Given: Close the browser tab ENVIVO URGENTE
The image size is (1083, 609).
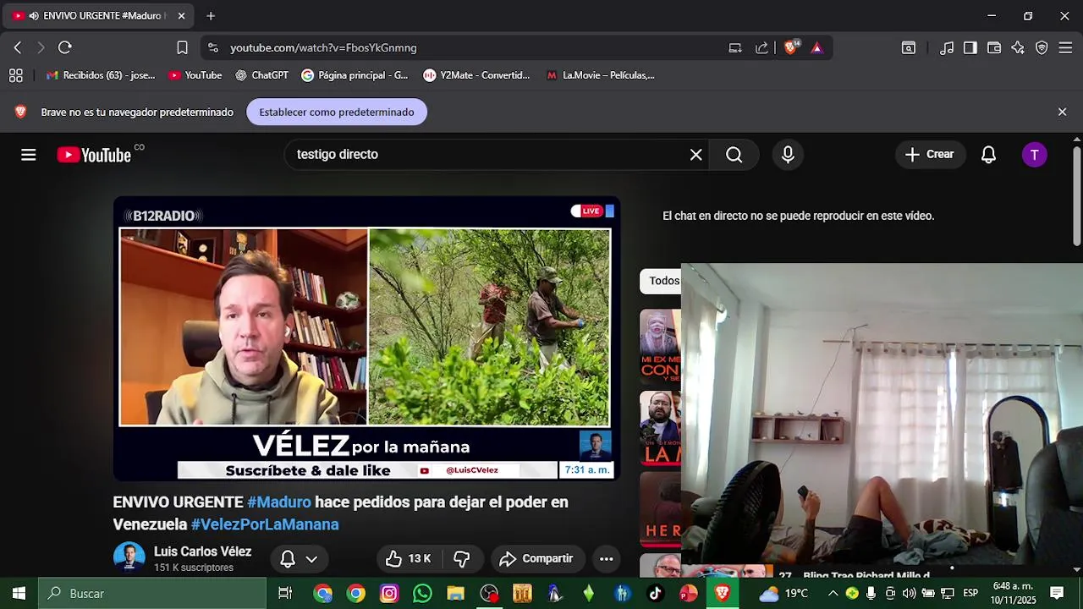Looking at the screenshot, I should (x=181, y=16).
